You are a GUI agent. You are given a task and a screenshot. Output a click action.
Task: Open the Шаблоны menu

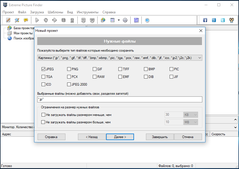(x=55, y=12)
